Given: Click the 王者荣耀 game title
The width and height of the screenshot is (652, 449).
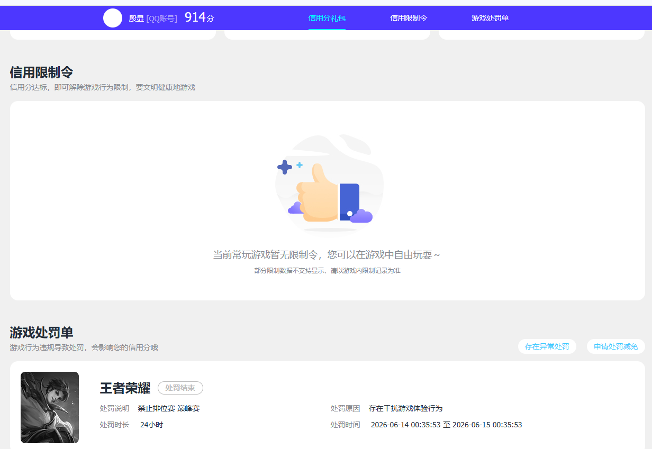Looking at the screenshot, I should [x=125, y=388].
